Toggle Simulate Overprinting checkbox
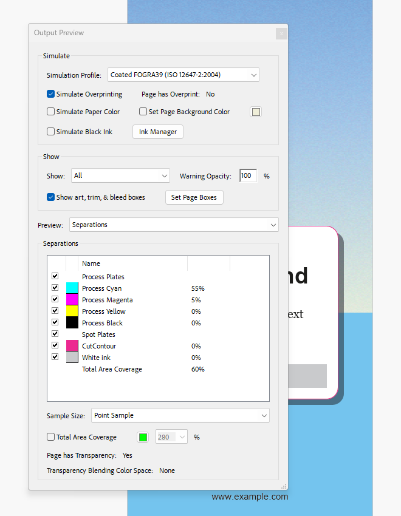The width and height of the screenshot is (401, 516). point(50,94)
